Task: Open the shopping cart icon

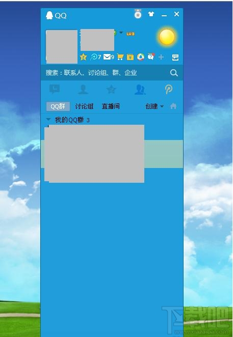Action: pyautogui.click(x=120, y=57)
